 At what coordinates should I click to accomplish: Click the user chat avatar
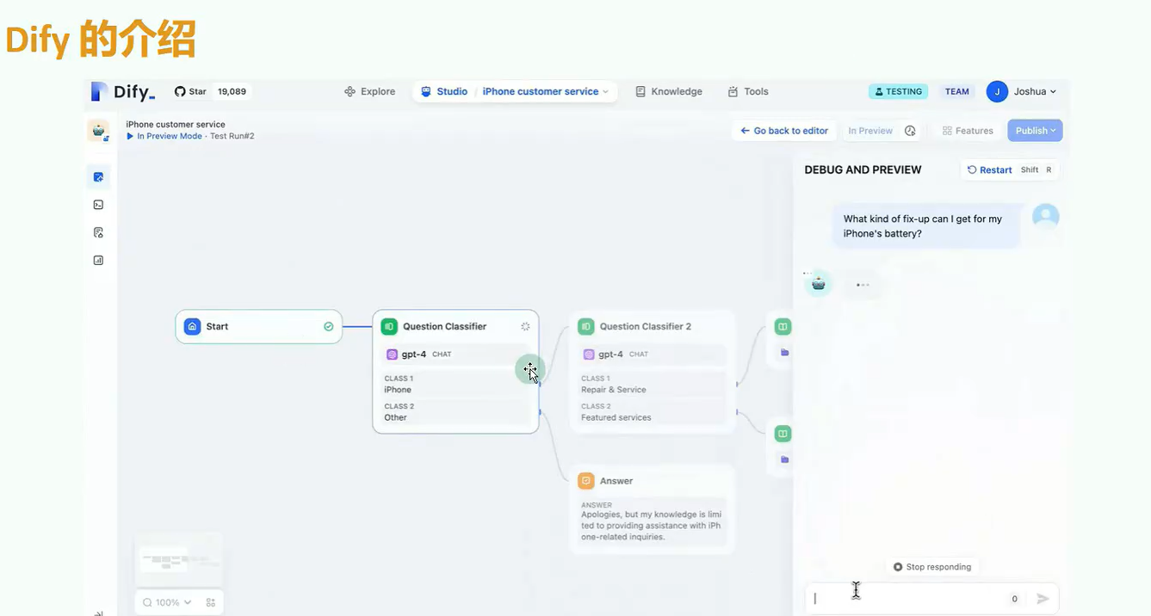pos(1045,217)
